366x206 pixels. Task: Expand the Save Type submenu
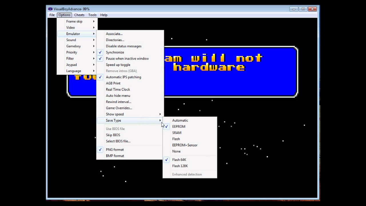(130, 120)
